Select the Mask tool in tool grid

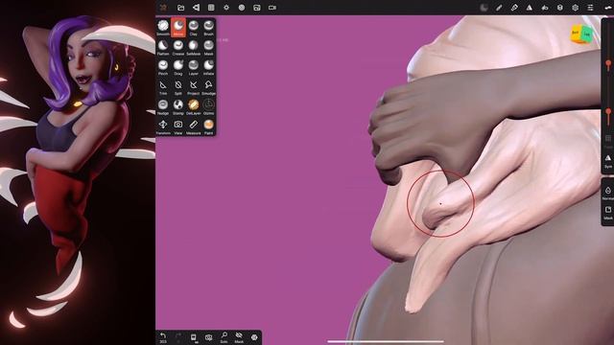(209, 47)
